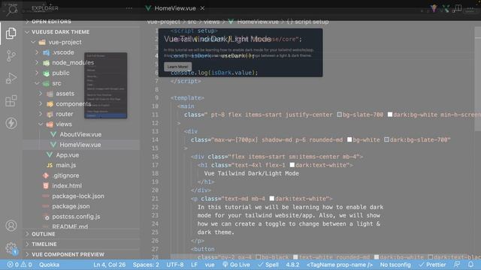Open the Extensions view
This screenshot has width=481, height=270.
[11, 100]
